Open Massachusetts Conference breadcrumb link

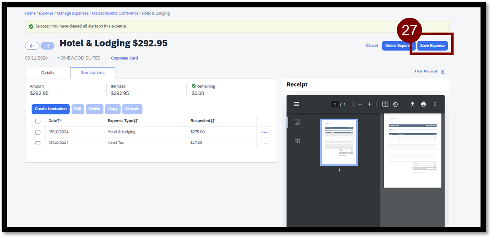point(114,13)
